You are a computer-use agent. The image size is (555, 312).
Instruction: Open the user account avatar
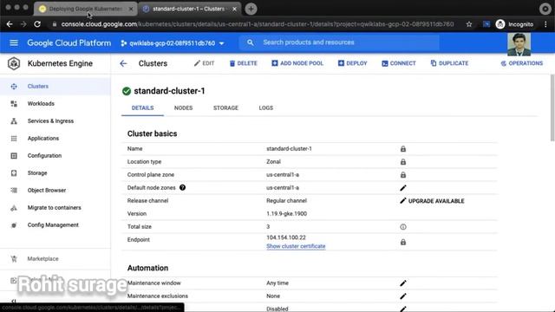(x=519, y=44)
